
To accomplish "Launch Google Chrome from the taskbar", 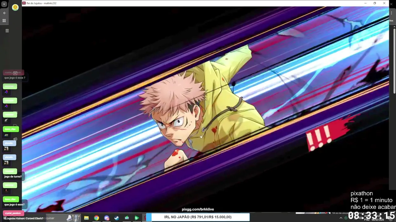I will point(97,218).
